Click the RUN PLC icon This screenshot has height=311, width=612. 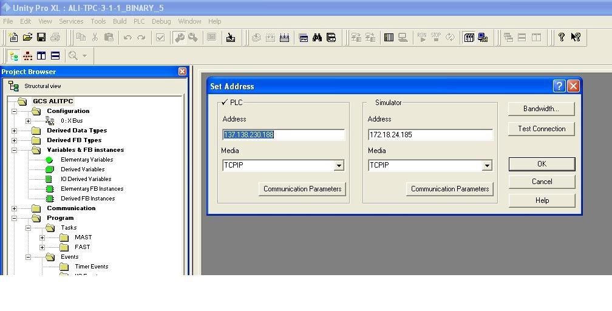point(422,37)
